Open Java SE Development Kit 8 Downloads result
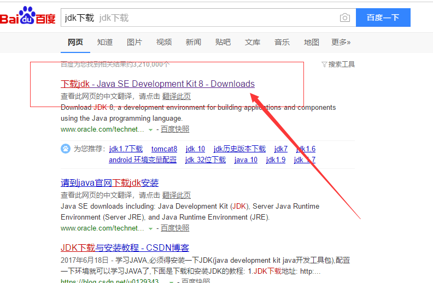The image size is (433, 283). pyautogui.click(x=157, y=84)
